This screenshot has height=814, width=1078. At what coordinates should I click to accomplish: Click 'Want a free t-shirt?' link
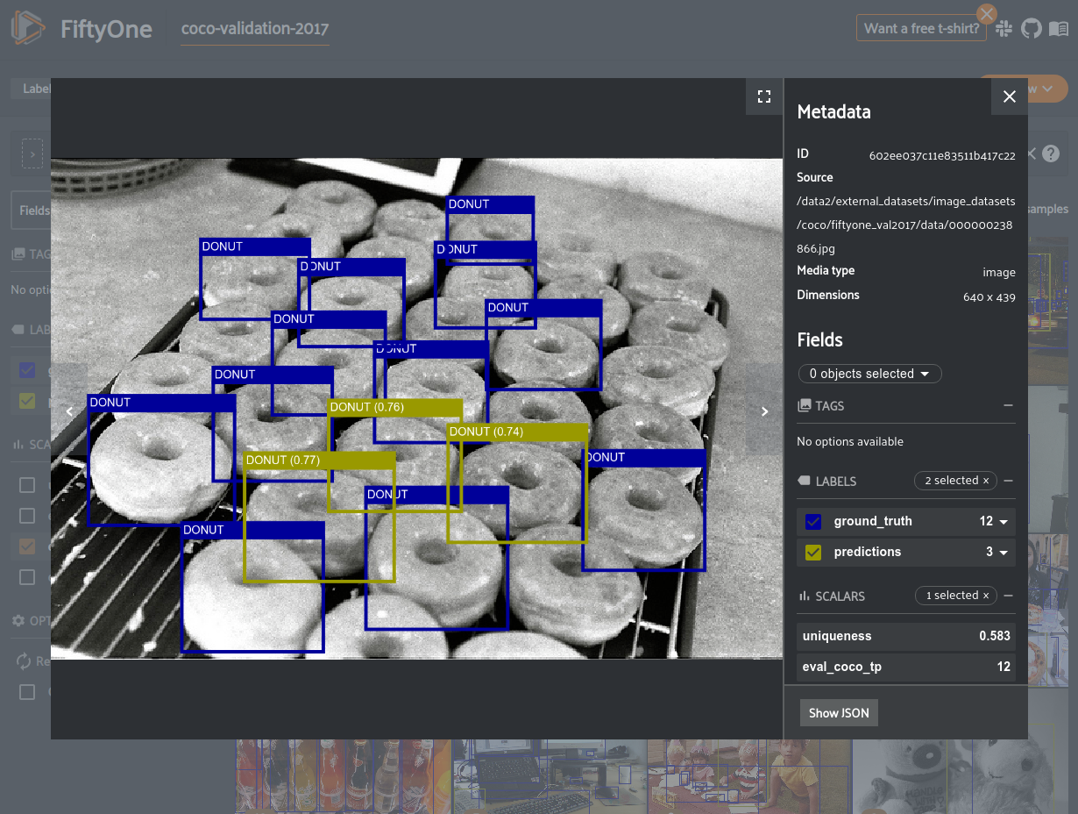tap(921, 29)
